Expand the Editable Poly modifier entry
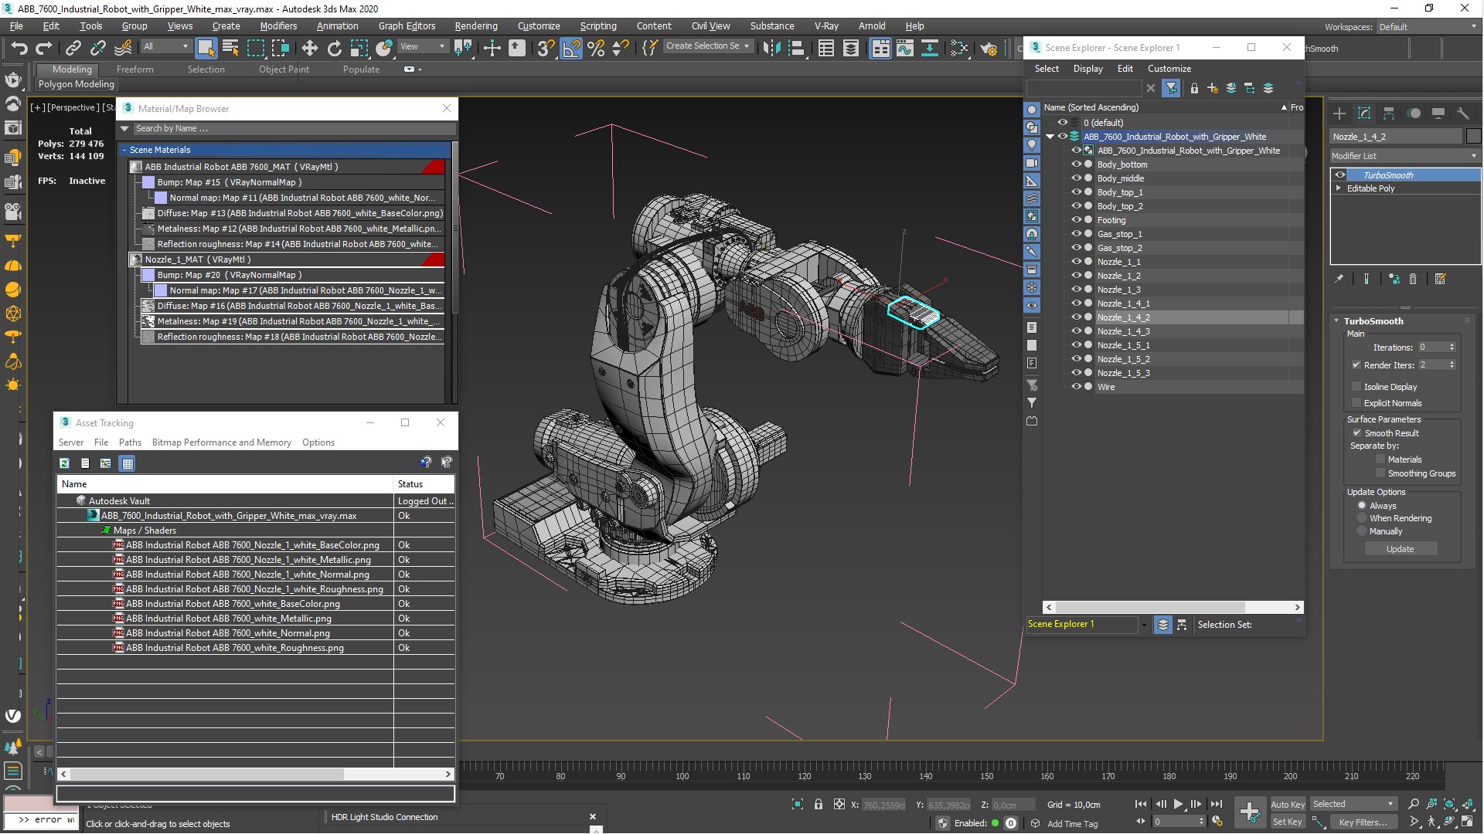Image resolution: width=1484 pixels, height=834 pixels. click(x=1339, y=188)
